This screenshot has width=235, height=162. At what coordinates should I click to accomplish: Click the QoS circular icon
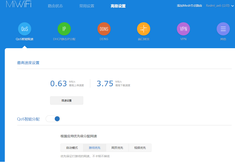coord(24,29)
